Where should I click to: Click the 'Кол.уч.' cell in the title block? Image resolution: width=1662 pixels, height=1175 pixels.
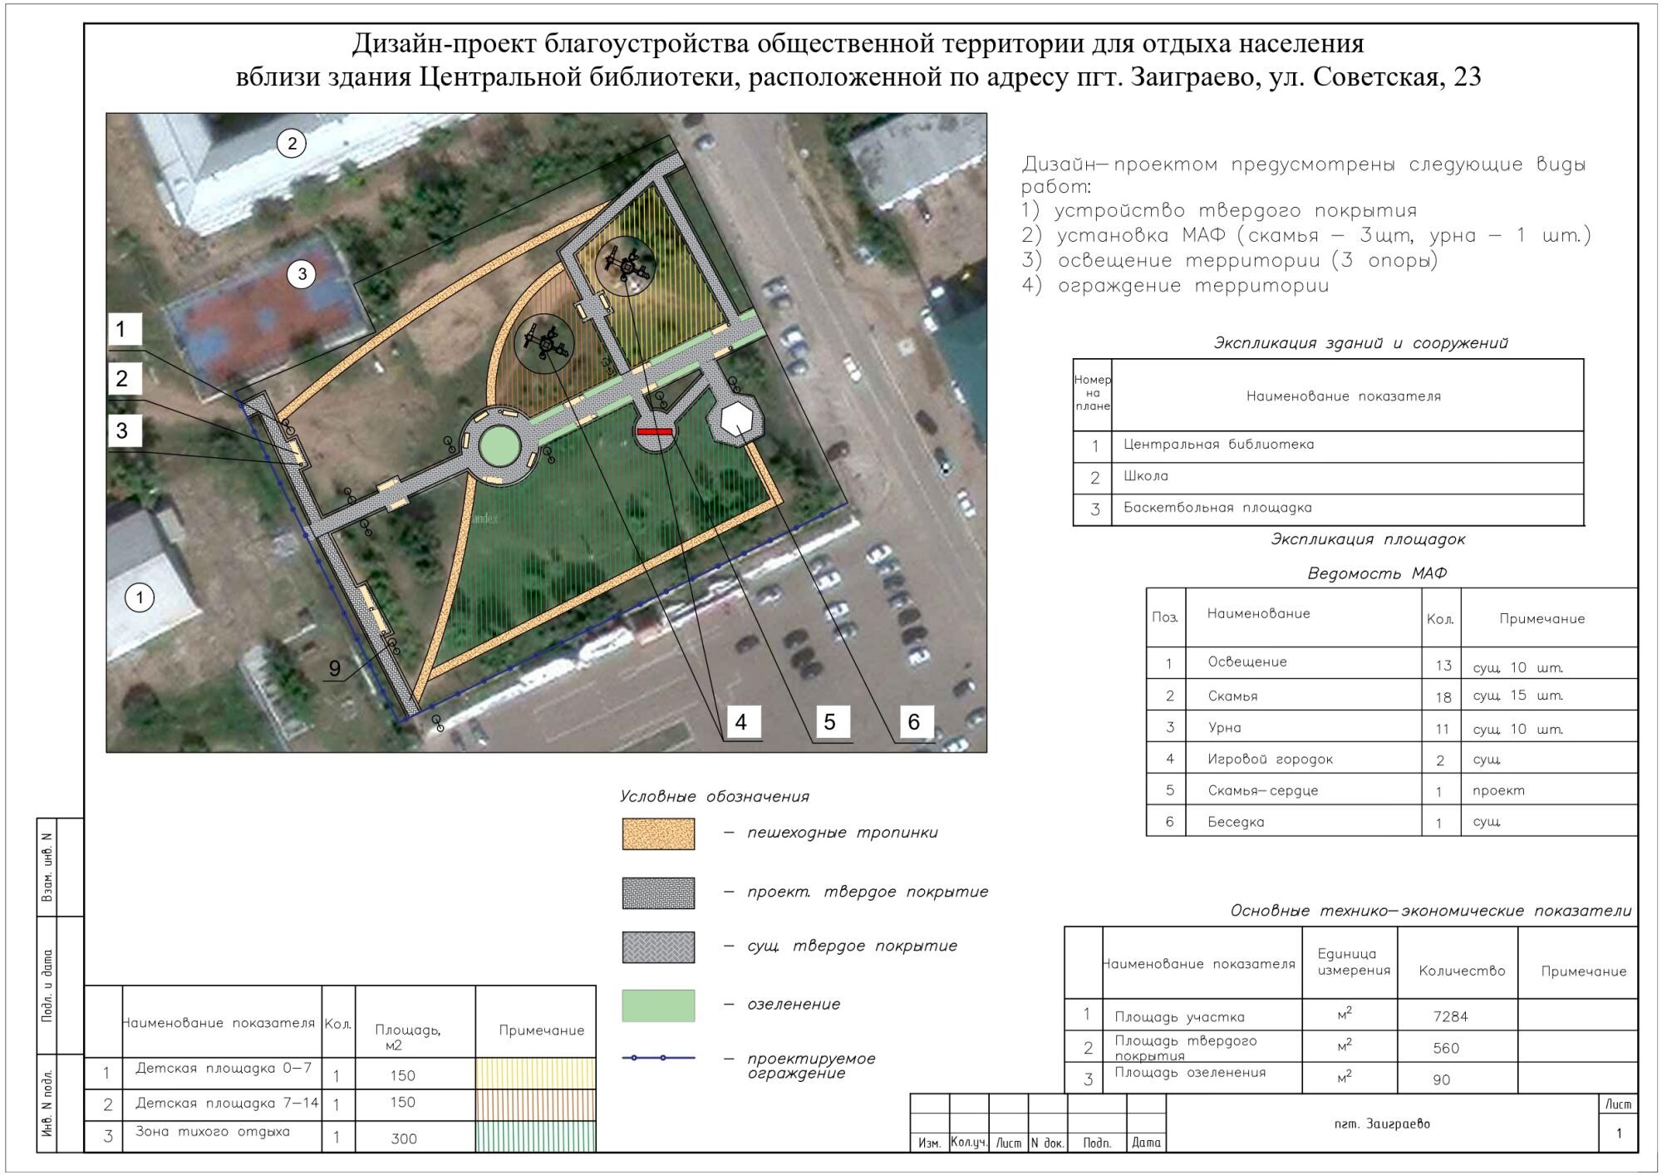coord(968,1143)
